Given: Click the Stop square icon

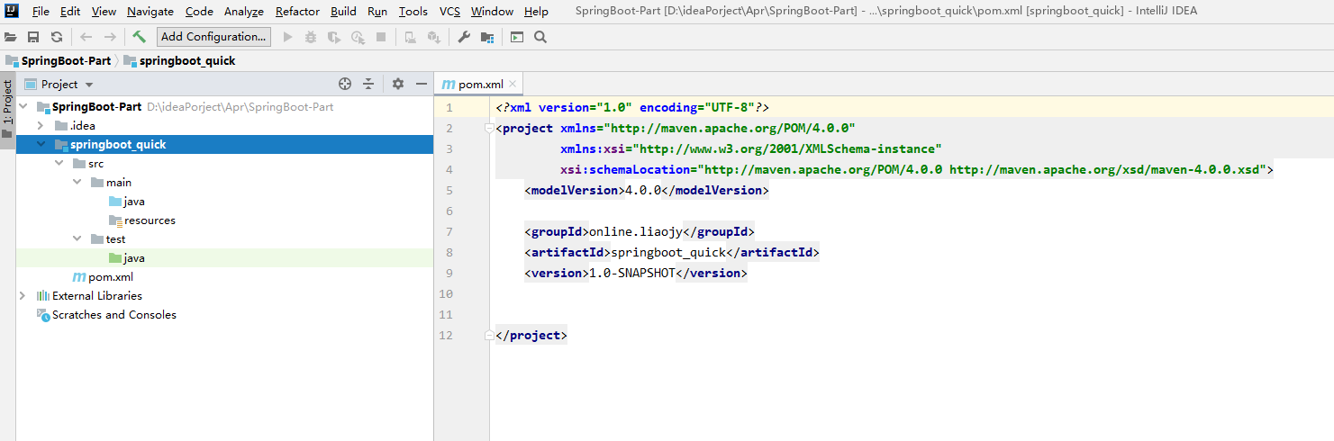Looking at the screenshot, I should point(381,37).
